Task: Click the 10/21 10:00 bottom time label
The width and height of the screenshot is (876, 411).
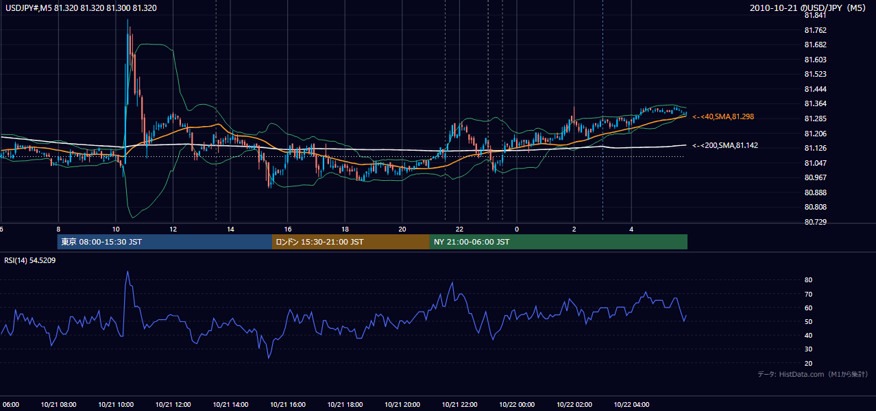Action: pos(116,405)
